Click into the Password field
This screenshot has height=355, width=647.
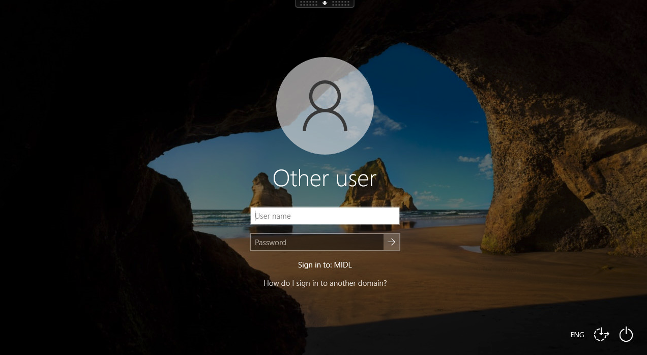coord(316,242)
